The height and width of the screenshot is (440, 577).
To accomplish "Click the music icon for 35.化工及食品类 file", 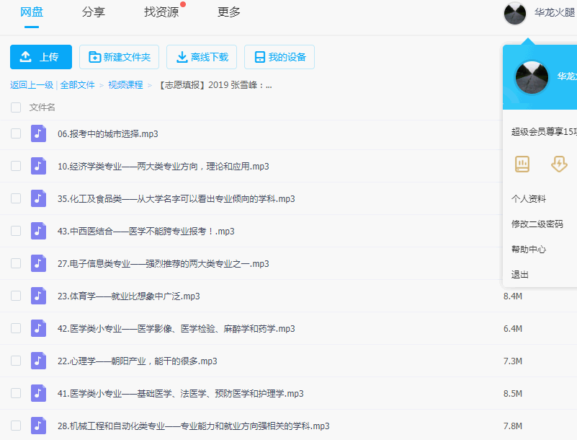I will coord(38,198).
